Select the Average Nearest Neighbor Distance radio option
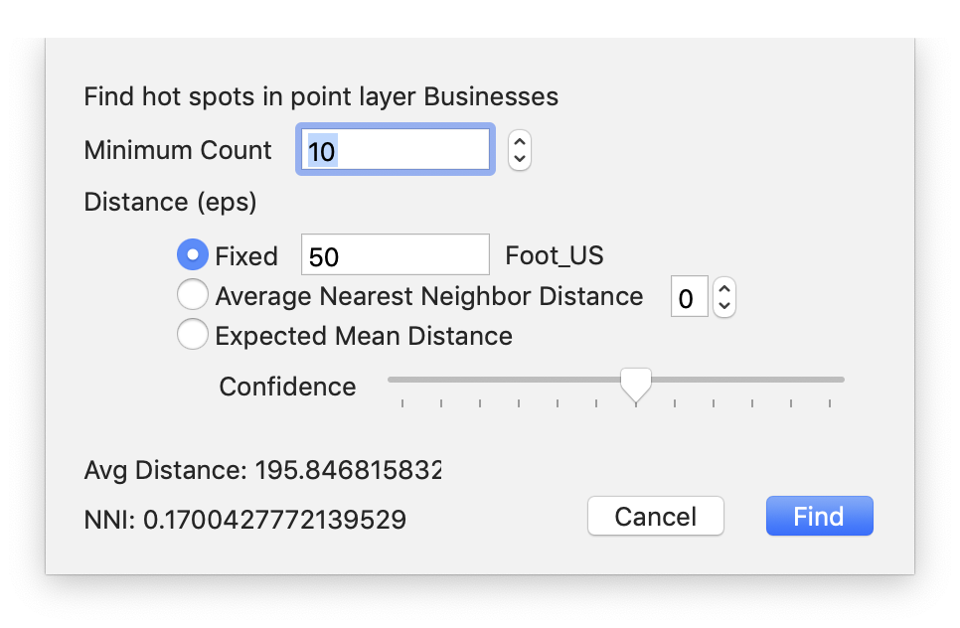The image size is (960, 628). [x=192, y=295]
